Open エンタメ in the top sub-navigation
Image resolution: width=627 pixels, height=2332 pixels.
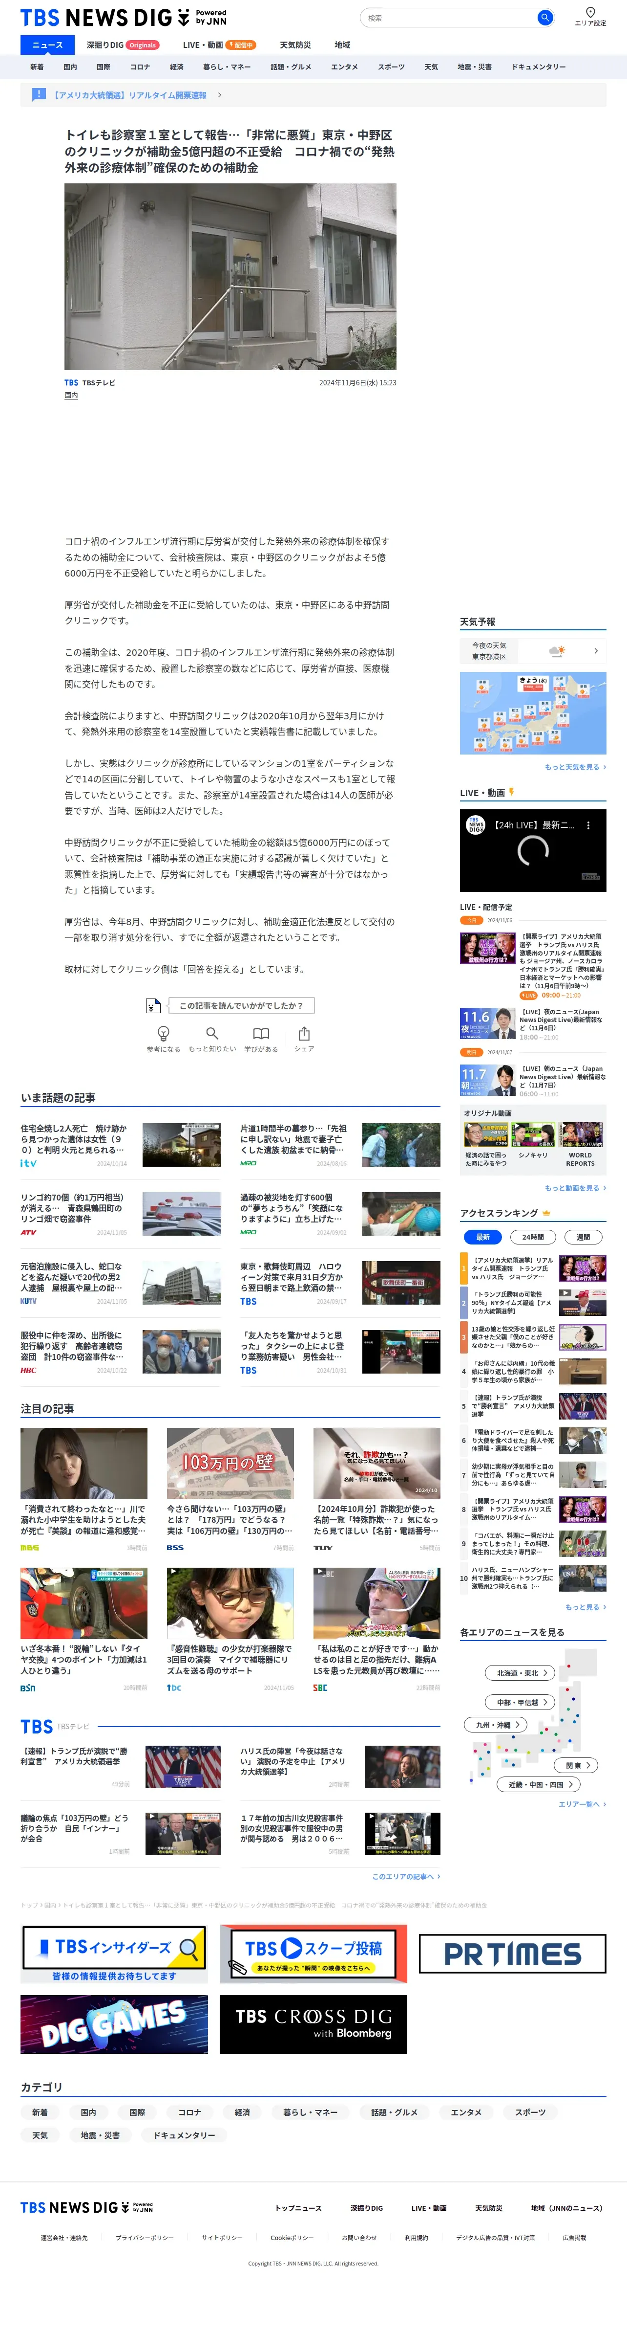point(344,67)
